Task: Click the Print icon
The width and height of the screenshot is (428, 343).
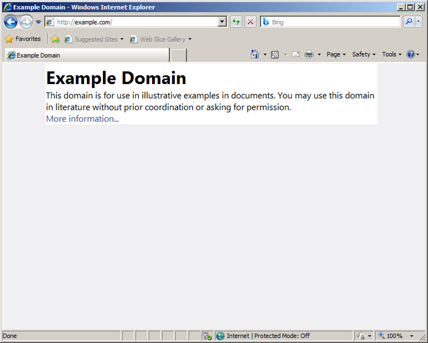Action: 309,54
